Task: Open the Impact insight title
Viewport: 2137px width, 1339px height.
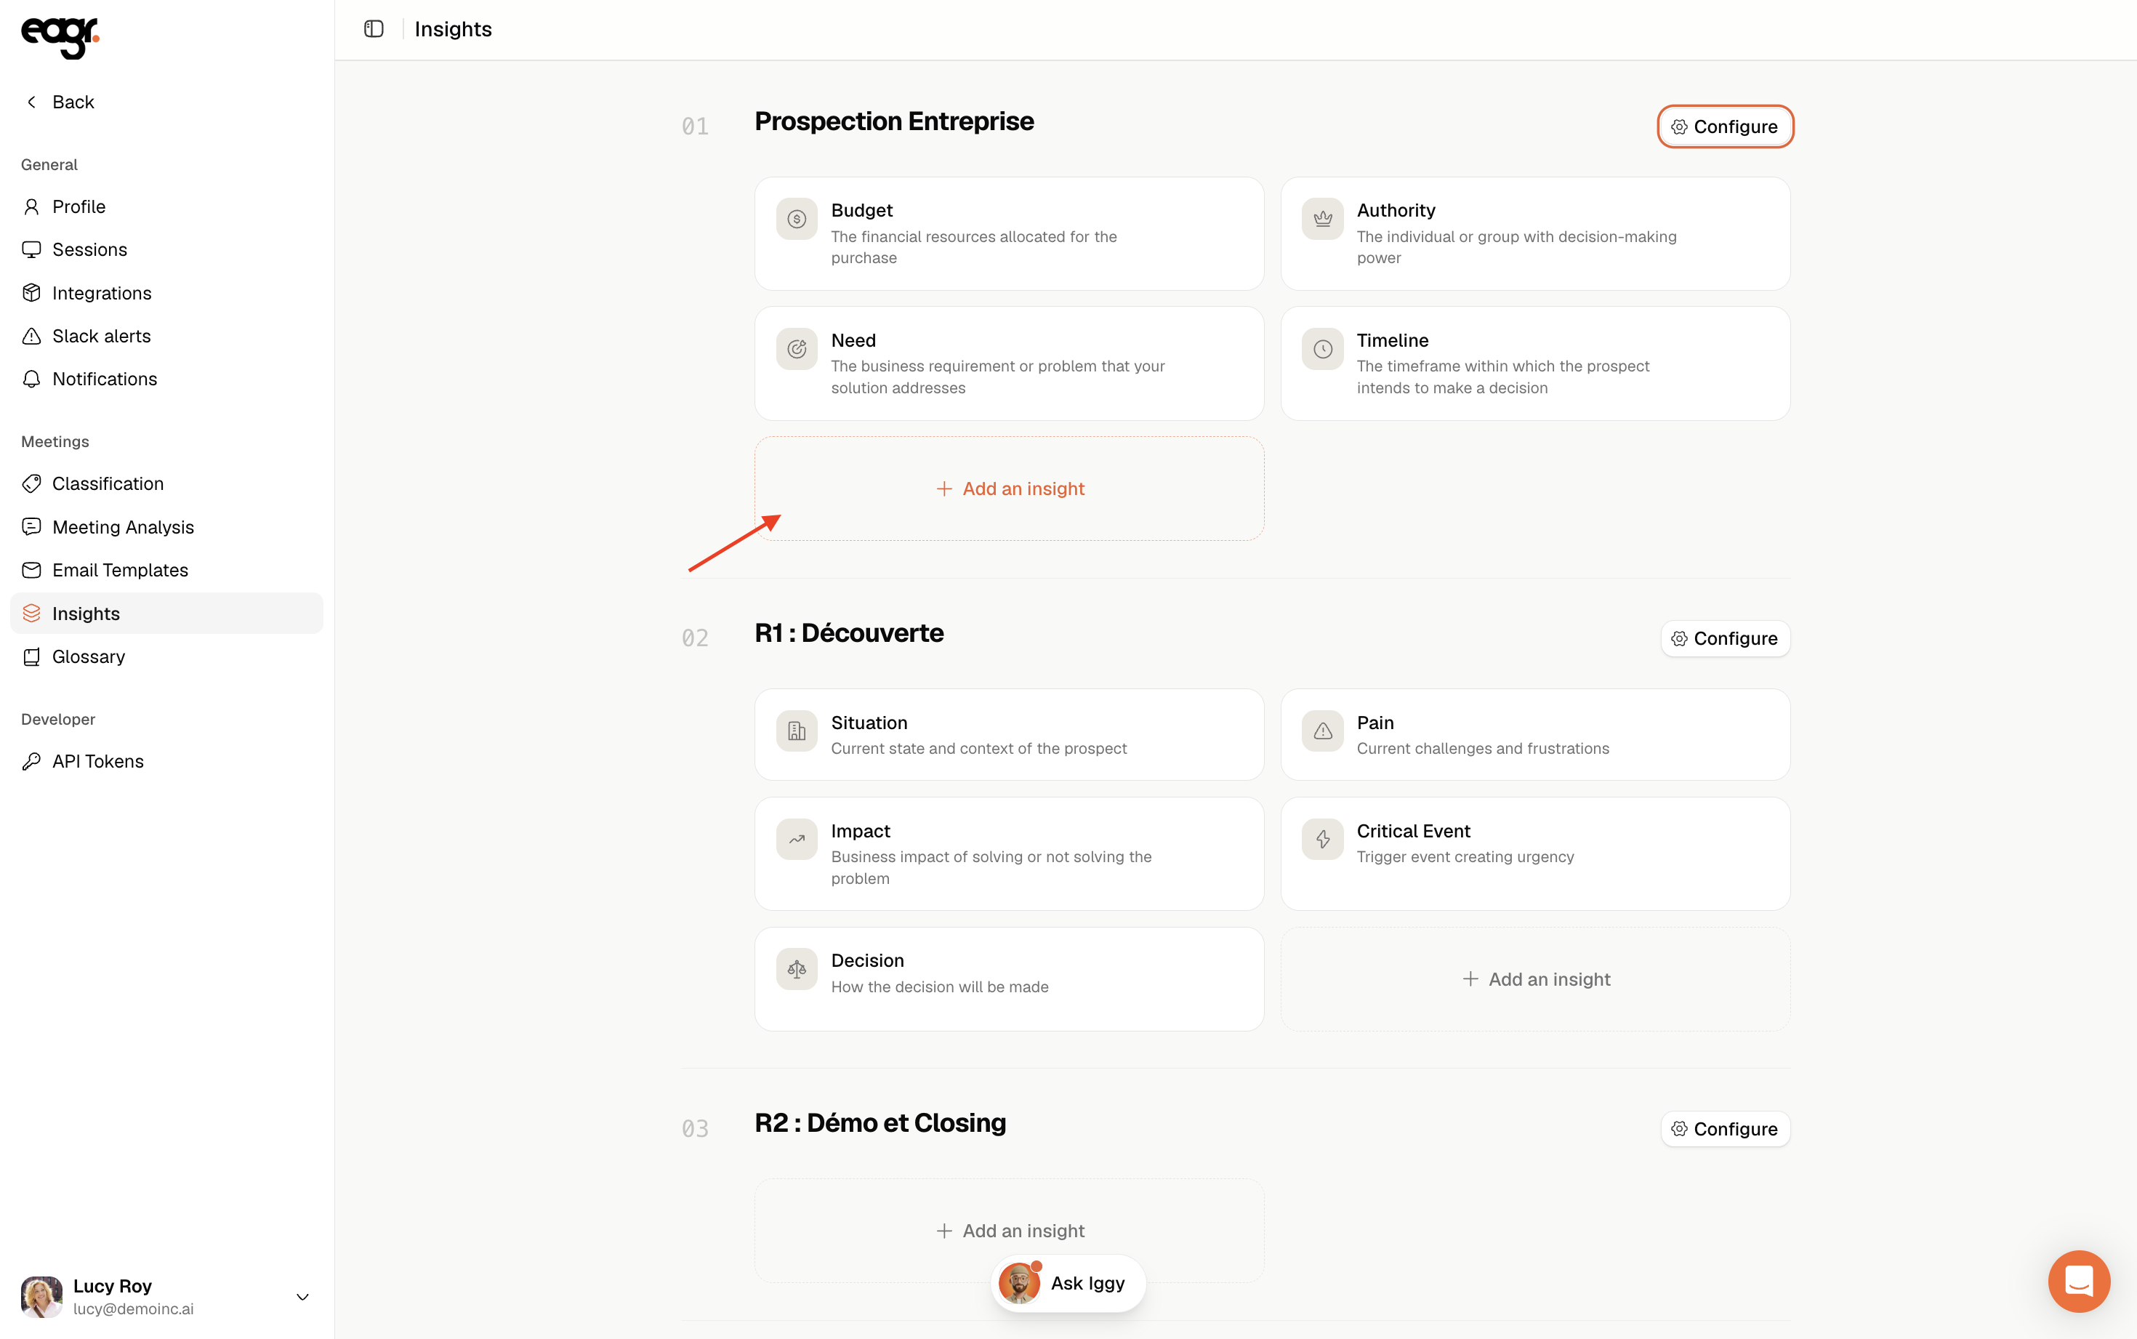Action: (x=861, y=832)
